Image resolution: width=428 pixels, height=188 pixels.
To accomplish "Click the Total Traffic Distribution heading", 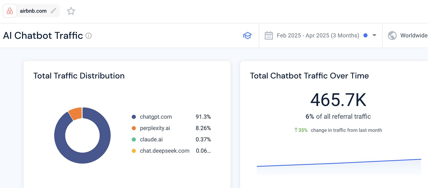I will pyautogui.click(x=79, y=76).
